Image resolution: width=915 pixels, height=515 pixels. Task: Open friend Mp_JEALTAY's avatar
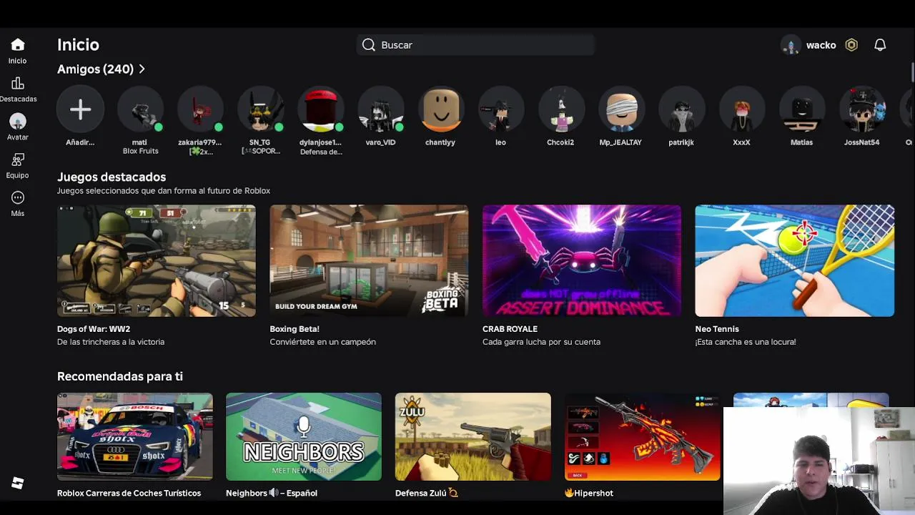[x=620, y=109]
